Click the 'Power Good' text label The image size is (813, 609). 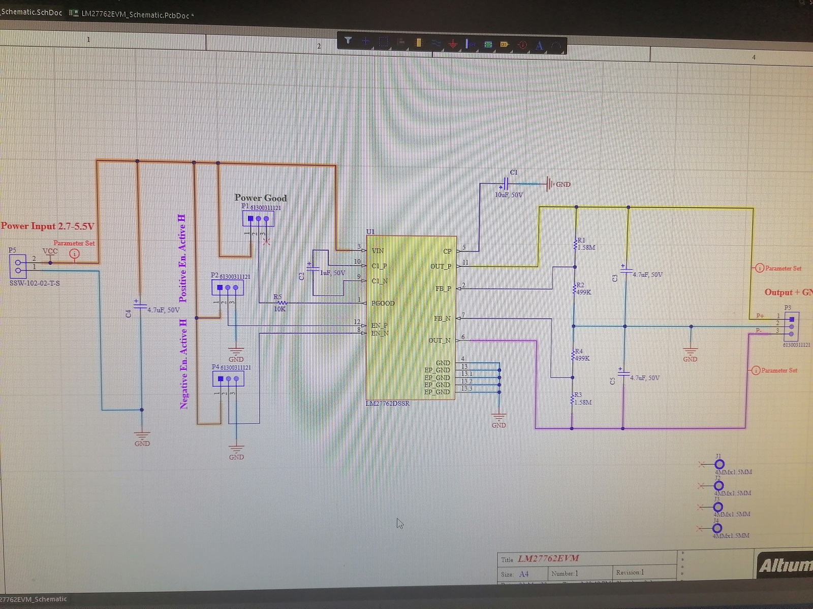[x=261, y=198]
